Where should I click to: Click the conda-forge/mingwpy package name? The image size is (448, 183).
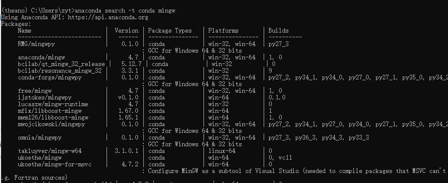[x=50, y=77]
